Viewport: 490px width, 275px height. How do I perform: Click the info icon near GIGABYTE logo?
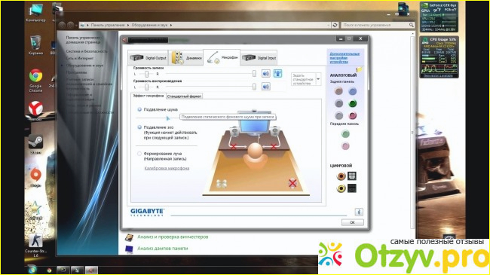coord(359,212)
